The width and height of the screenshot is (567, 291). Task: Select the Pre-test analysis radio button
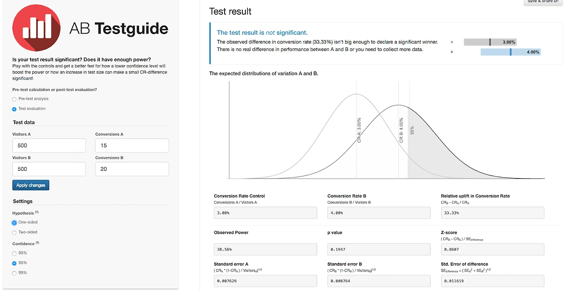15,99
